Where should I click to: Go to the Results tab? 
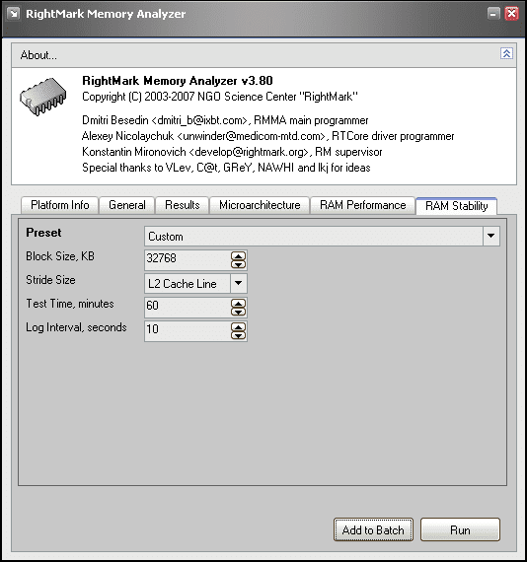click(x=183, y=205)
